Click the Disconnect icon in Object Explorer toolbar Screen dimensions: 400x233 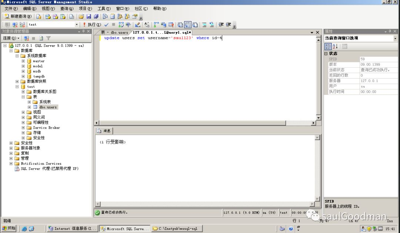pos(26,38)
